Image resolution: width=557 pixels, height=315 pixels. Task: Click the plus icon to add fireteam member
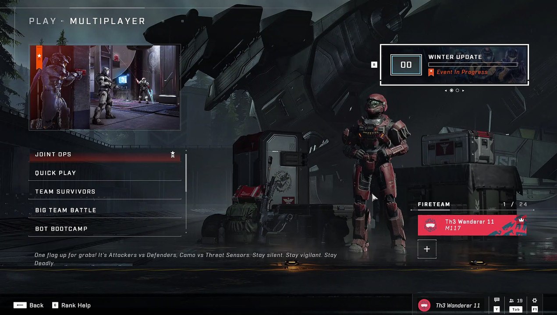click(x=427, y=249)
